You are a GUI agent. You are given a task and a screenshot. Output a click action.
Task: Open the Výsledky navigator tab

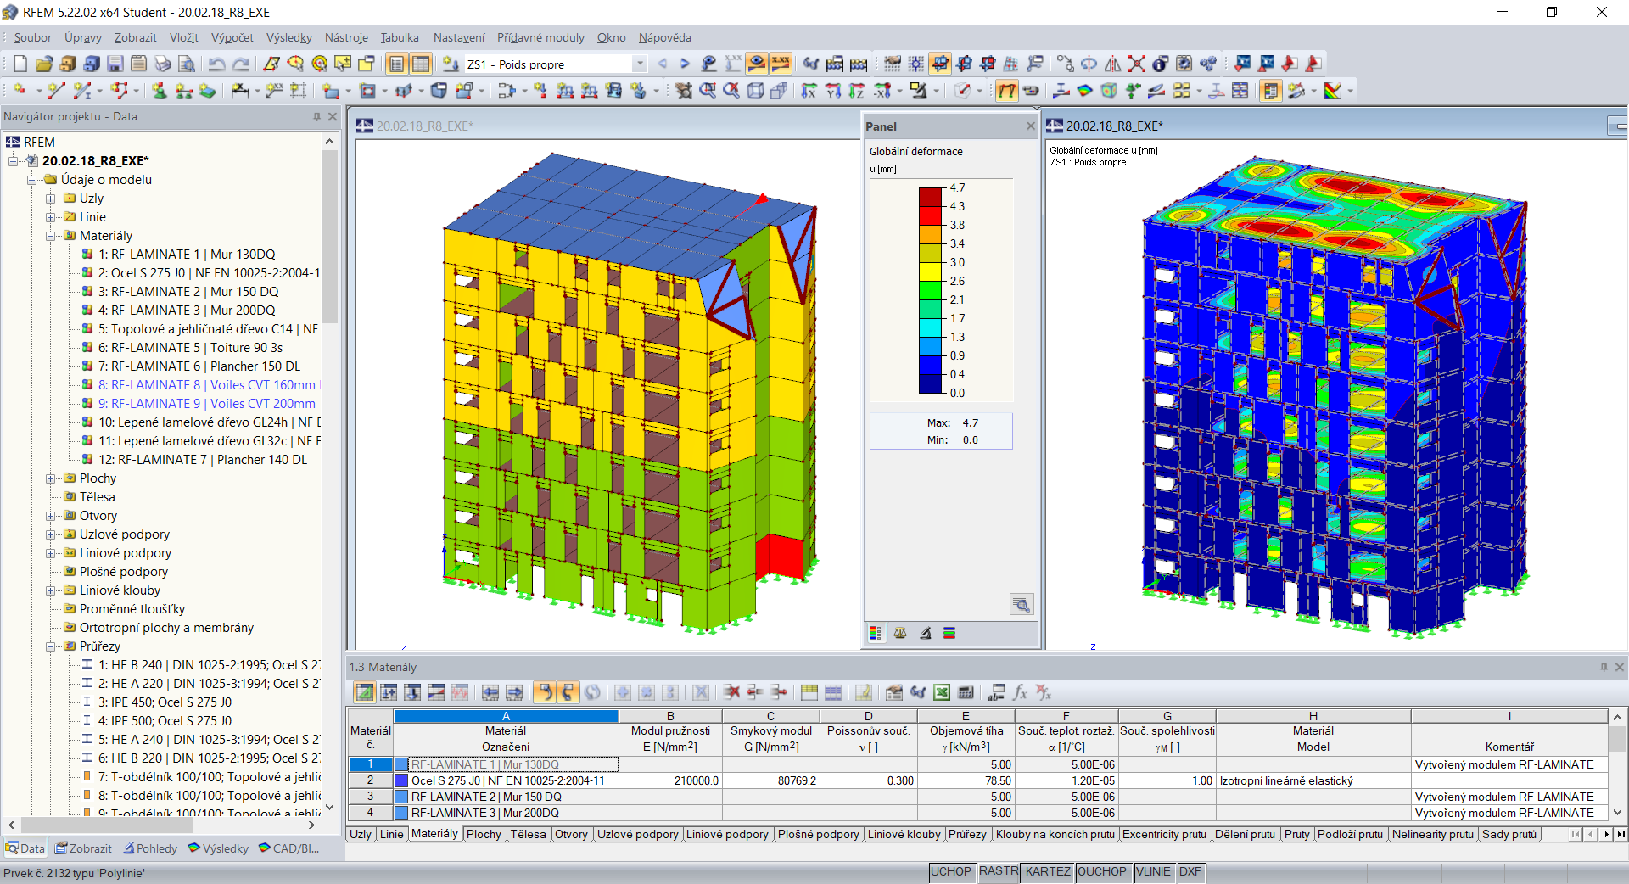[219, 848]
